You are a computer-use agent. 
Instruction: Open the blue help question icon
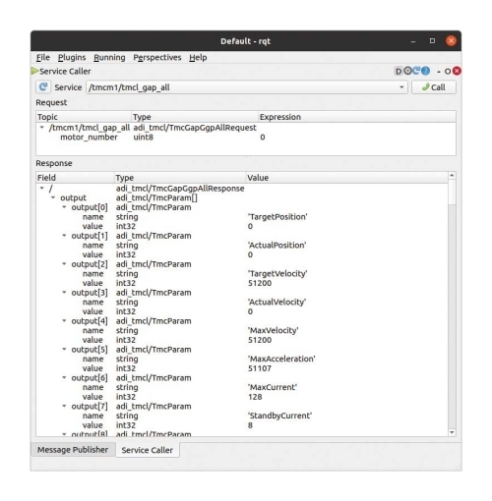425,71
